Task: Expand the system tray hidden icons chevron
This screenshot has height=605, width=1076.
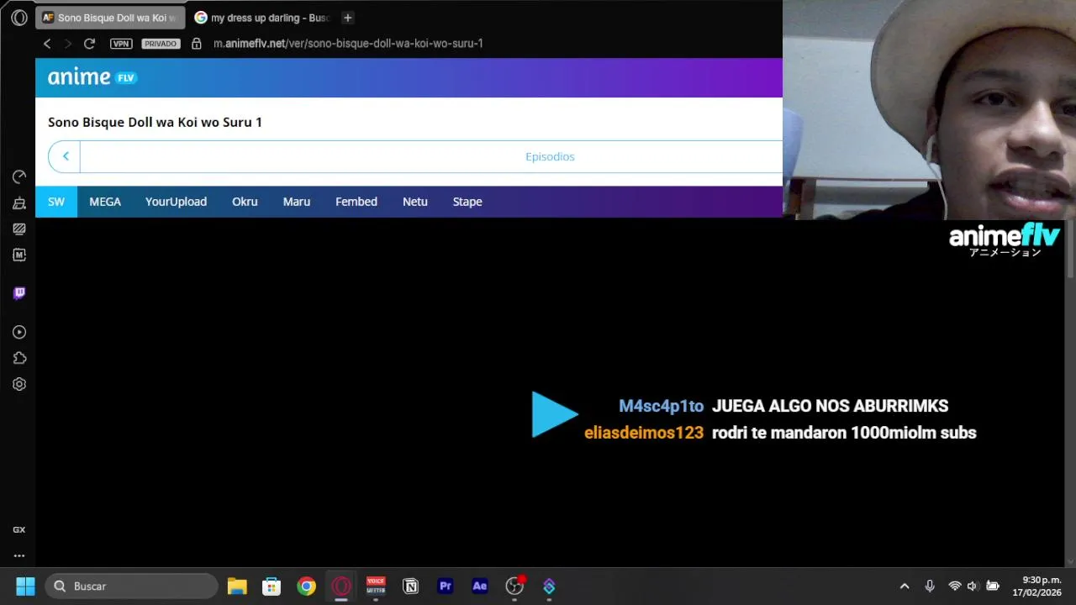Action: pyautogui.click(x=905, y=586)
